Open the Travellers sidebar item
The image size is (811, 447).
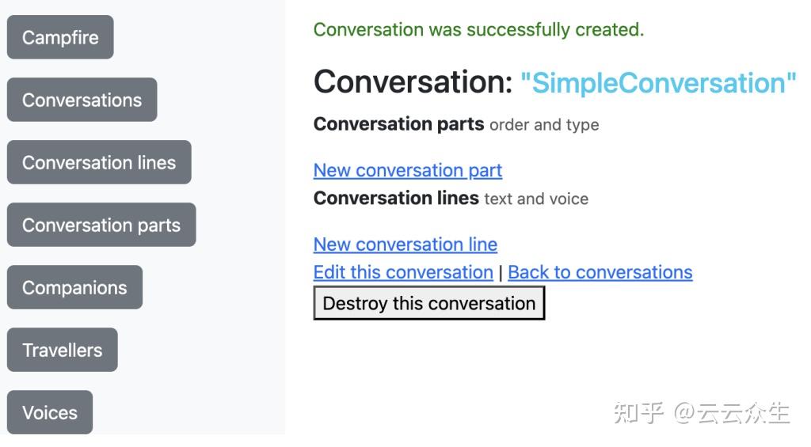click(62, 350)
